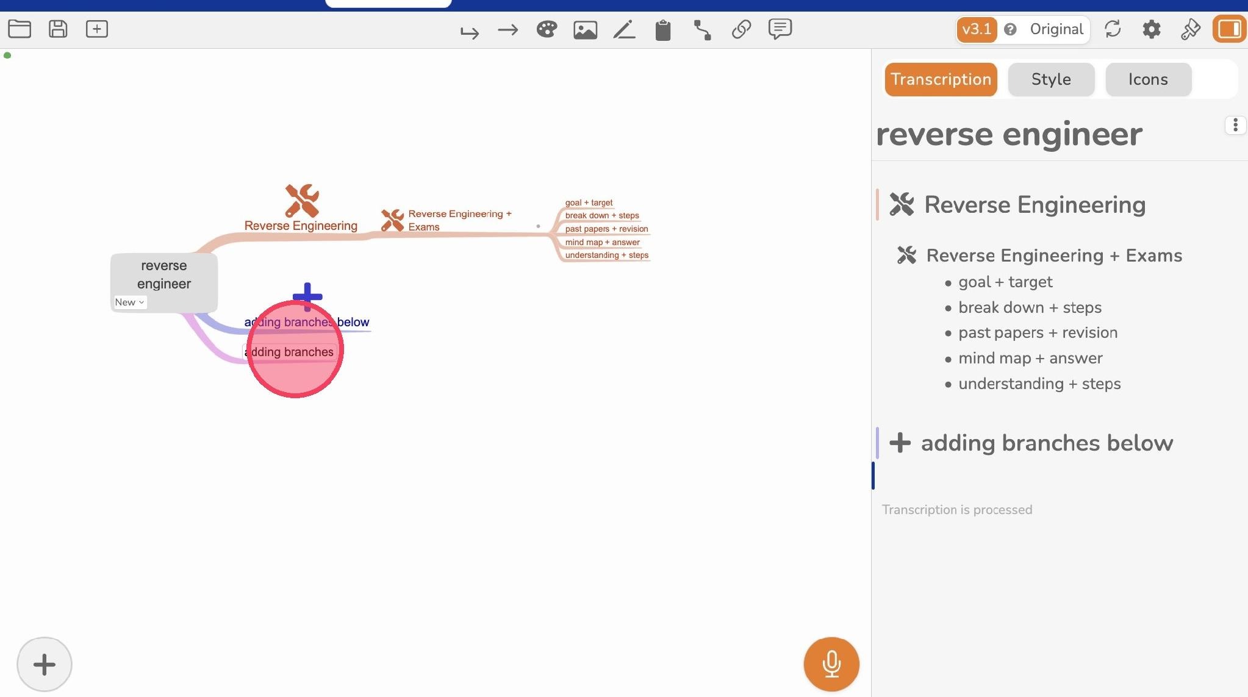This screenshot has height=697, width=1248.
Task: Select the pencil edit icon
Action: [624, 29]
